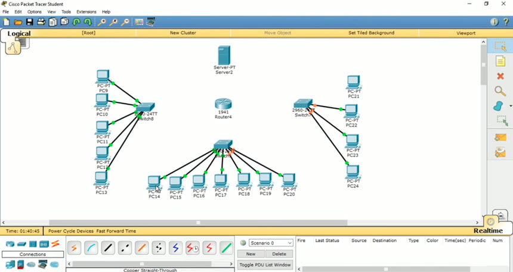Choose the Add Complex PDU envelope tool
This screenshot has width=513, height=272.
tap(500, 152)
